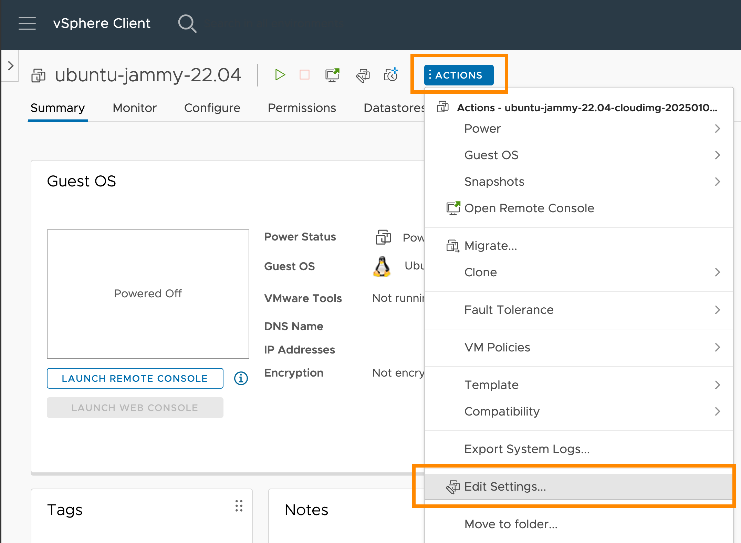Click the VM icon beside ubuntu-jammy-22.04
The width and height of the screenshot is (741, 543).
point(39,75)
